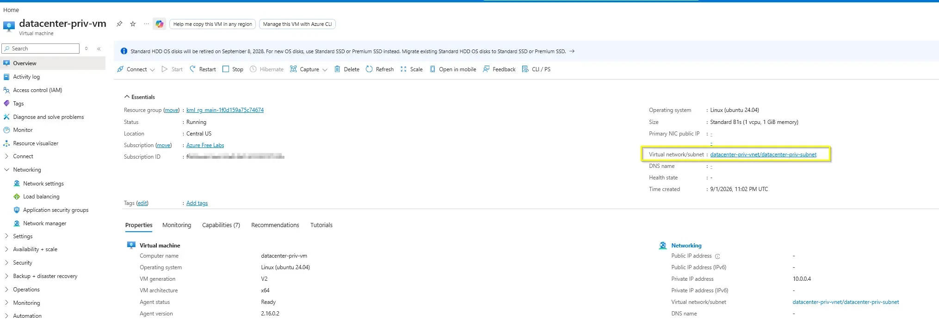Click the Private IP address value 10.0.0.4
The image size is (939, 321).
coord(802,279)
